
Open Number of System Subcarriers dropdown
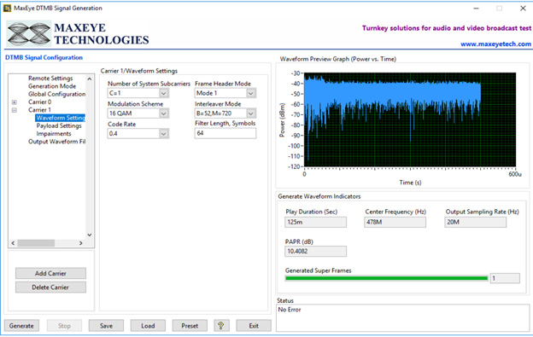coord(163,93)
